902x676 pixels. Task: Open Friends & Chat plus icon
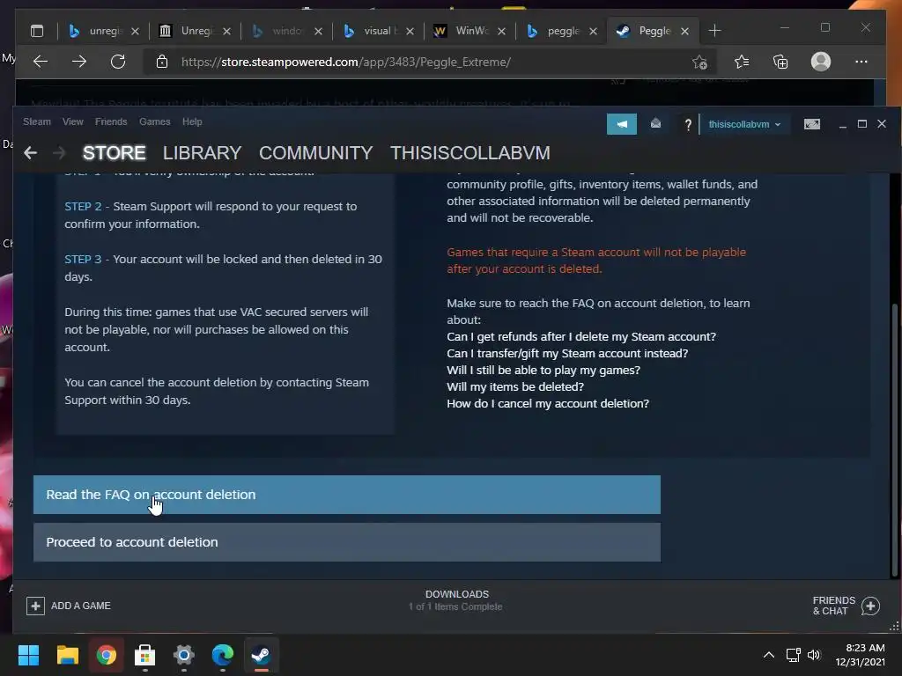click(x=870, y=606)
